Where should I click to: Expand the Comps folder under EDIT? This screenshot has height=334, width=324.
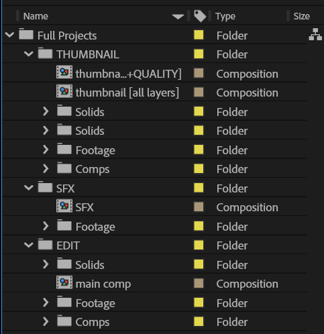click(x=46, y=321)
